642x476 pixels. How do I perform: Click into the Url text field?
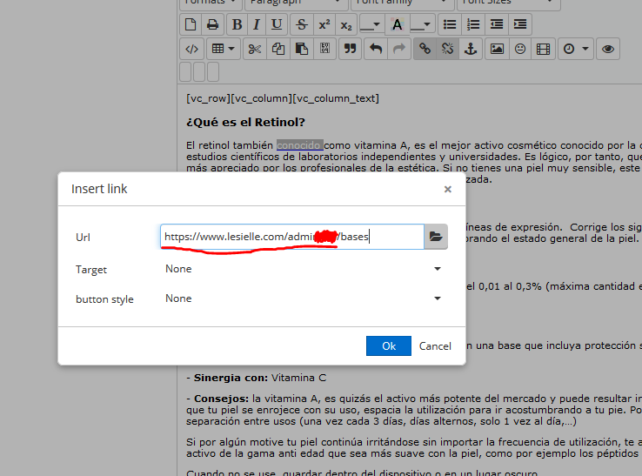[x=291, y=237]
